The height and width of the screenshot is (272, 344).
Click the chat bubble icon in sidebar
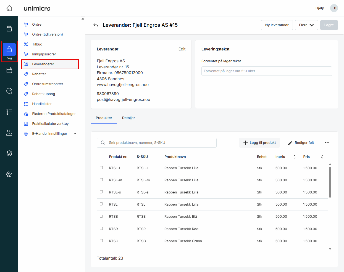coord(9,91)
